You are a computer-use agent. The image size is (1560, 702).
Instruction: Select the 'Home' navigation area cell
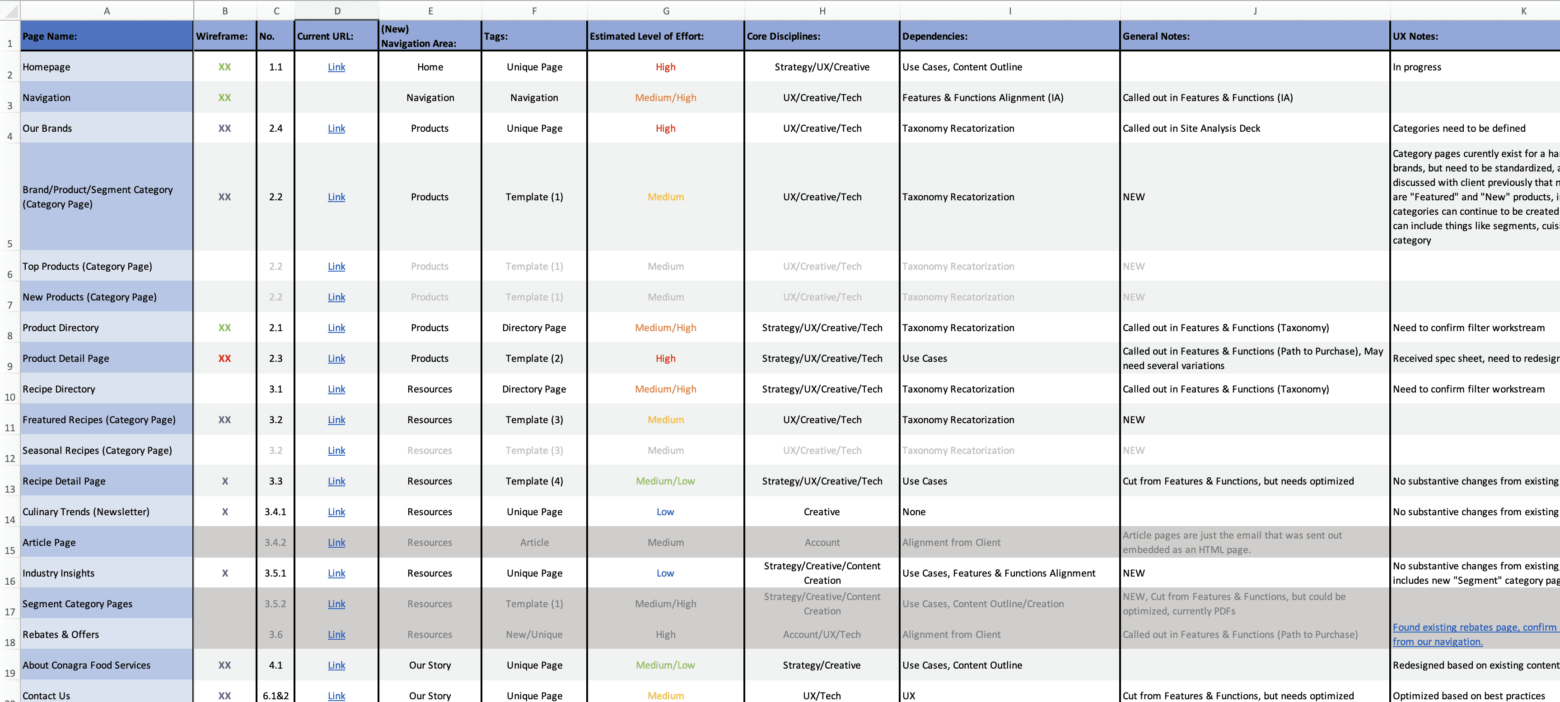[430, 67]
